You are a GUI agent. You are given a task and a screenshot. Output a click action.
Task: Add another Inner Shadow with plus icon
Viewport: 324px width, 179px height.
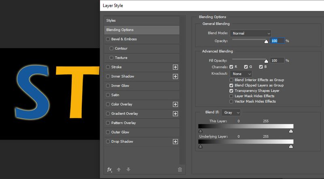coord(175,77)
